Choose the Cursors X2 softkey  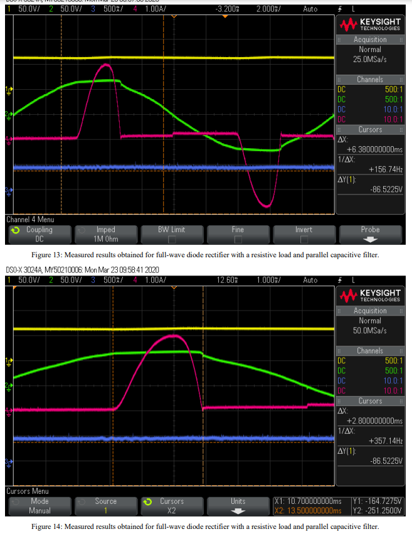point(172,506)
